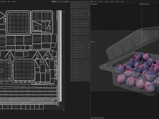Click the Max UV icon
Viewport: 159px width, 119px height.
point(72,29)
